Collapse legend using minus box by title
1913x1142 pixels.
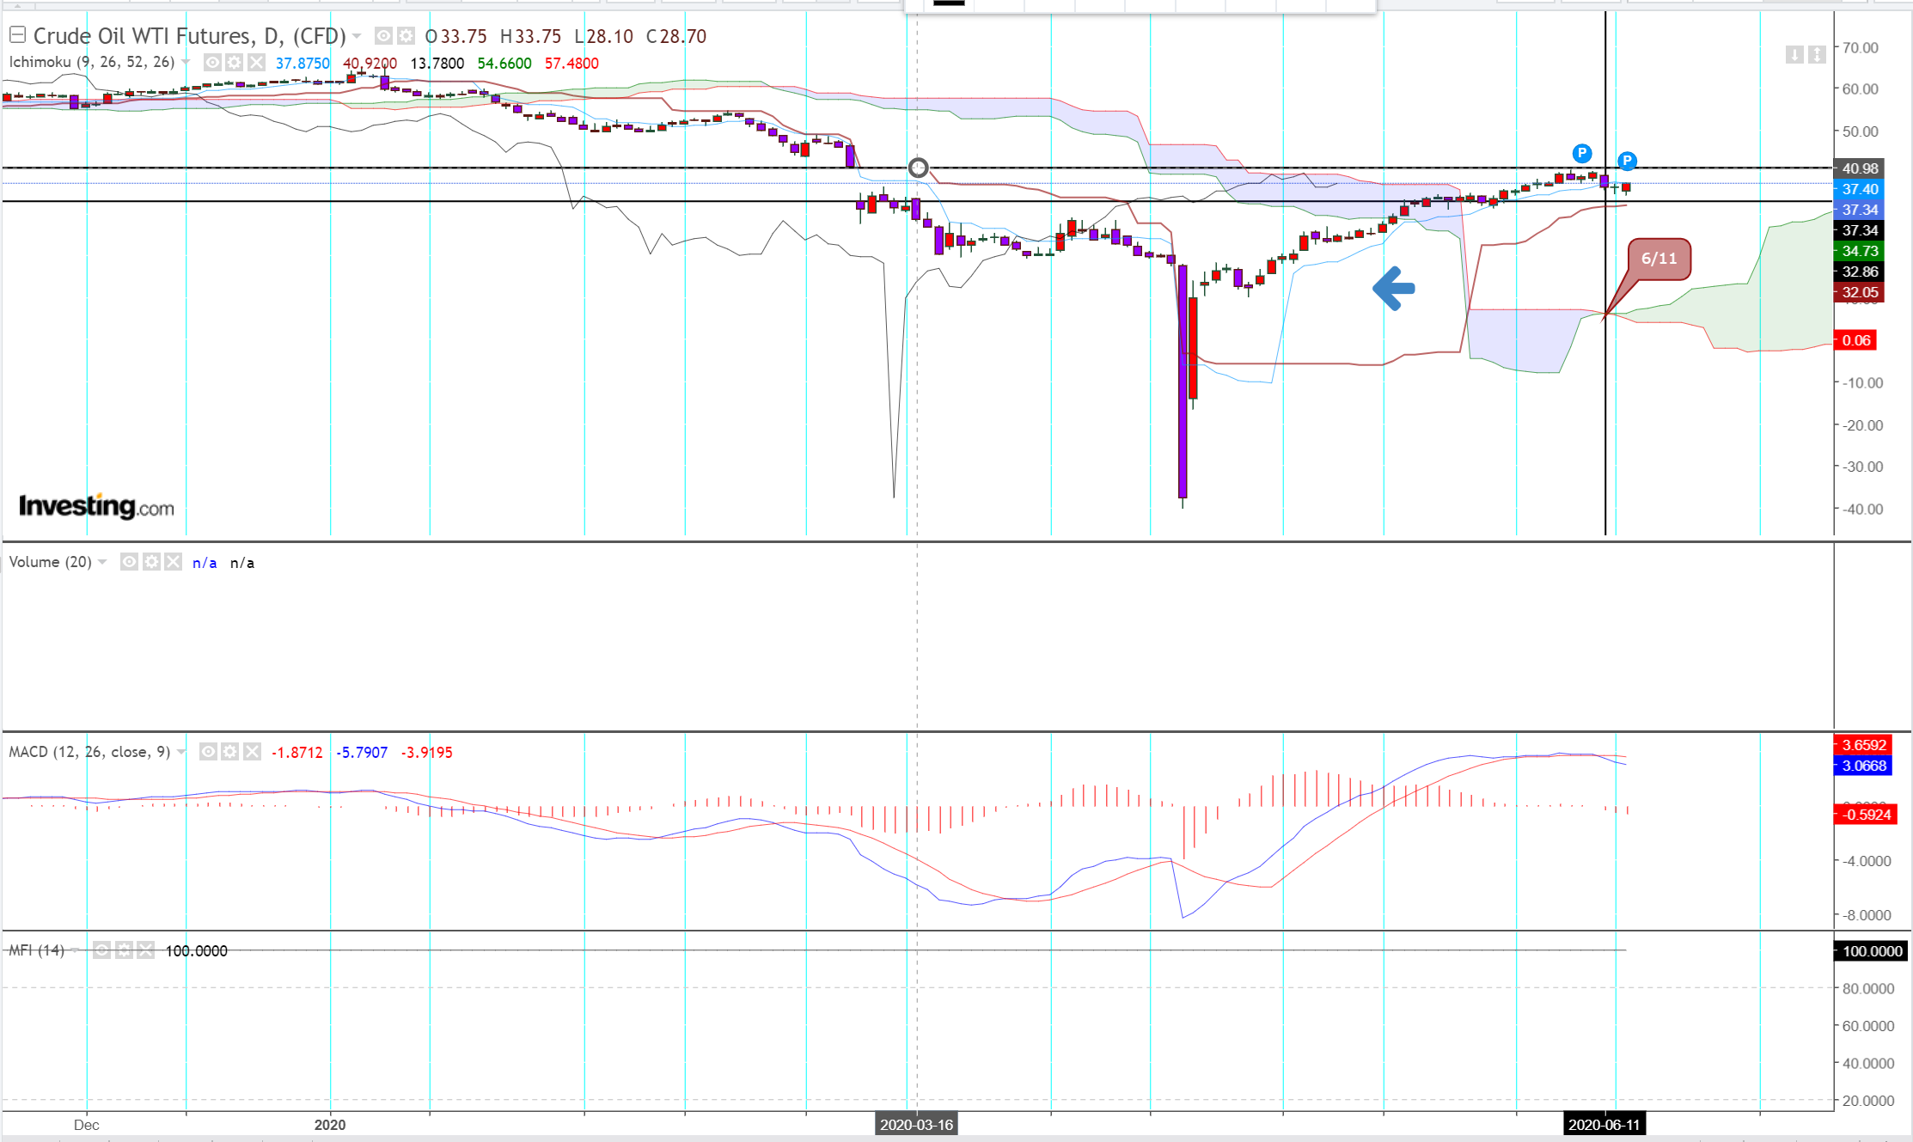click(17, 35)
